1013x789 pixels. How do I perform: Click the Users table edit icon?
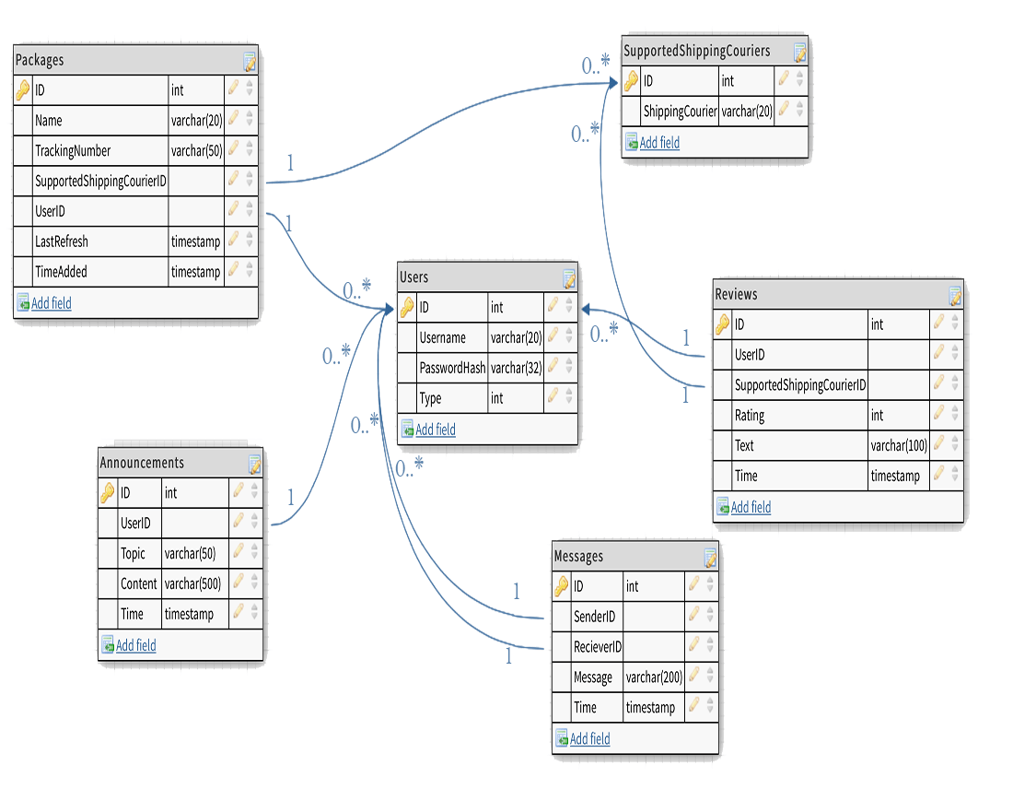tap(569, 277)
